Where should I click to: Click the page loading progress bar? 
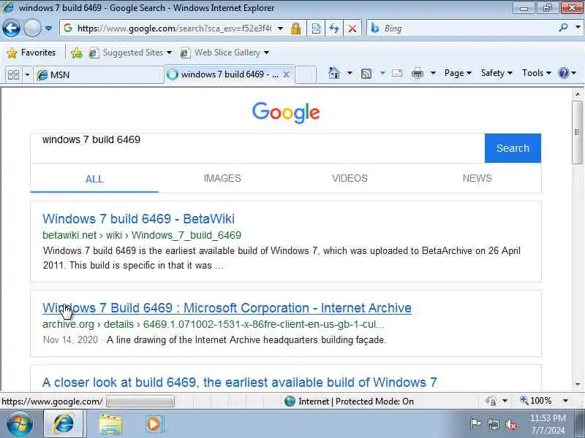pyautogui.click(x=140, y=401)
